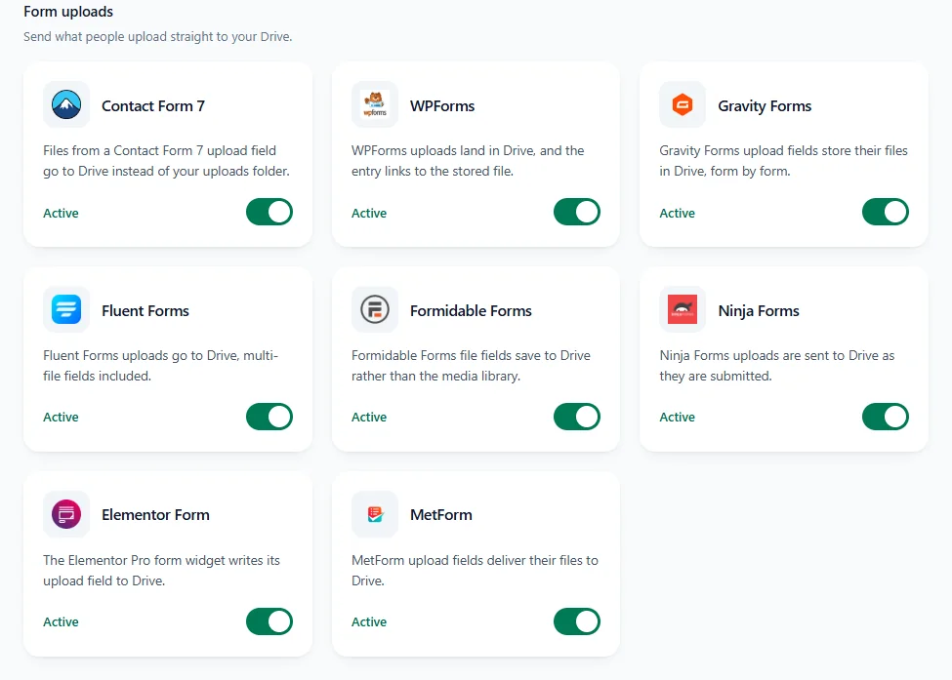The height and width of the screenshot is (680, 952).
Task: Click the 'Elementor Pro form widget' description
Action: [161, 570]
